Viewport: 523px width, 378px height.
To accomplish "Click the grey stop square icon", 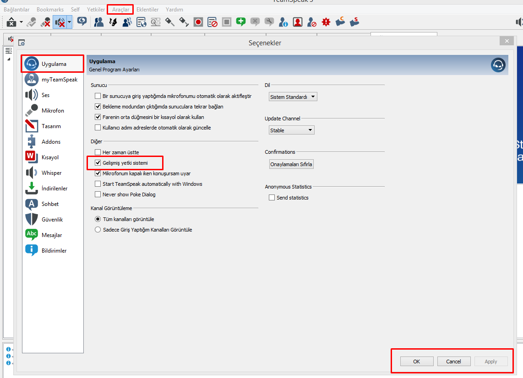I will (227, 22).
